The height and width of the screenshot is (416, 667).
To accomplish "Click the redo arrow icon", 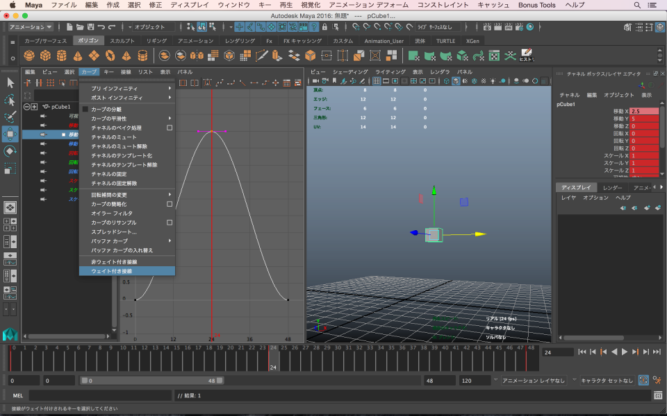I will click(111, 27).
